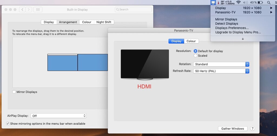This screenshot has height=136, width=277.
Task: Go back in Built-in Display window
Action: click(22, 9)
